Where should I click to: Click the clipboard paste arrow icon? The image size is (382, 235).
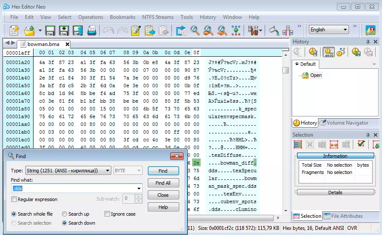coord(150,31)
